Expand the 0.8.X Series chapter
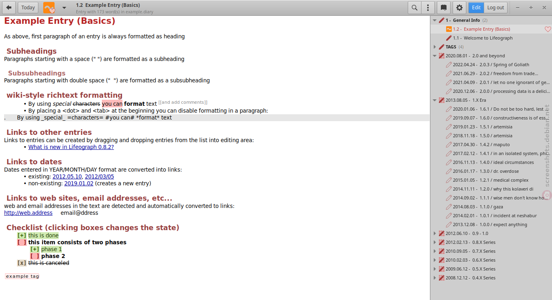 coord(435,242)
